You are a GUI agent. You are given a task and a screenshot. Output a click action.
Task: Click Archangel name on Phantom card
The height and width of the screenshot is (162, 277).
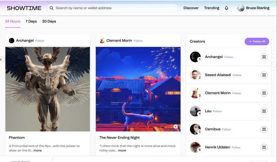pos(25,41)
